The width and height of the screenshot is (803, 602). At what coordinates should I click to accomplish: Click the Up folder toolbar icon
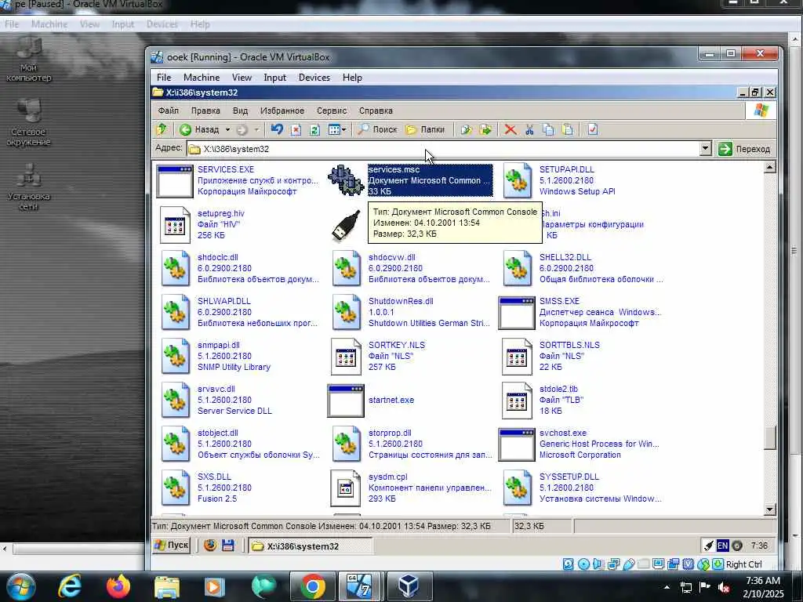(162, 129)
